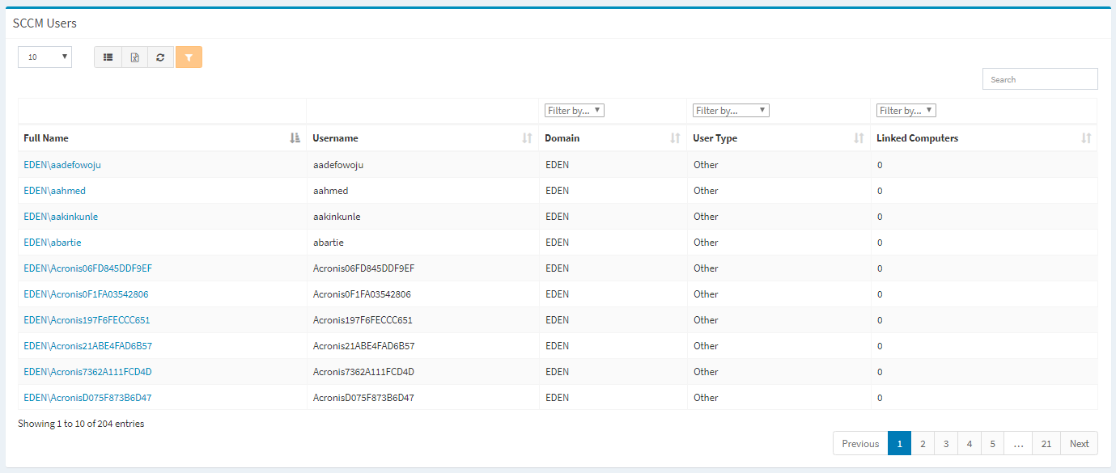Viewport: 1116px width, 473px height.
Task: Open the EDEN\aadefowoju user link
Action: click(x=62, y=165)
